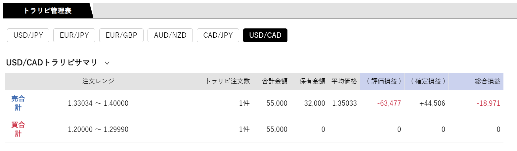This screenshot has height=151, width=517.
Task: Switch to the EUR/JPY pair
Action: 74,35
